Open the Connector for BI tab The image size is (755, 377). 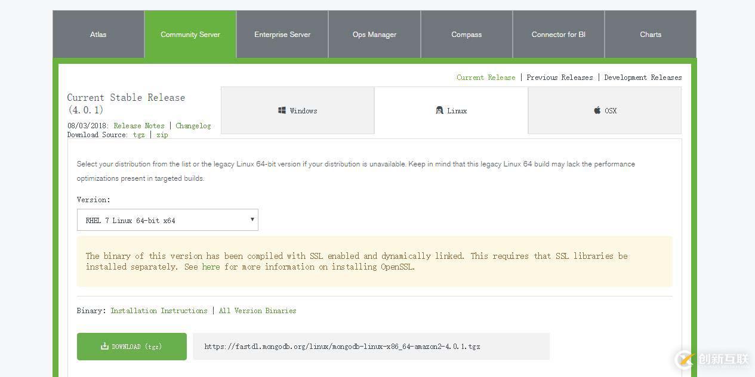tap(559, 35)
